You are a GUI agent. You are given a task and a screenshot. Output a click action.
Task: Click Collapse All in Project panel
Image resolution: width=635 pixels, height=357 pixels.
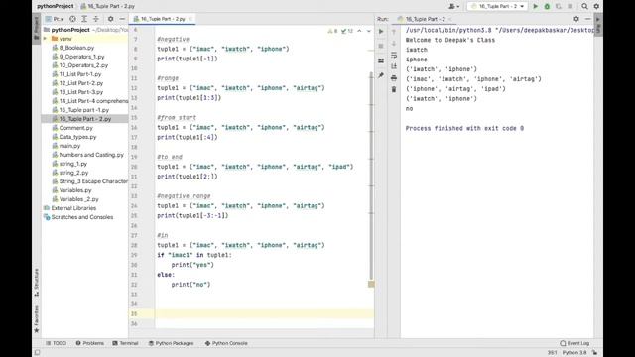click(96, 19)
